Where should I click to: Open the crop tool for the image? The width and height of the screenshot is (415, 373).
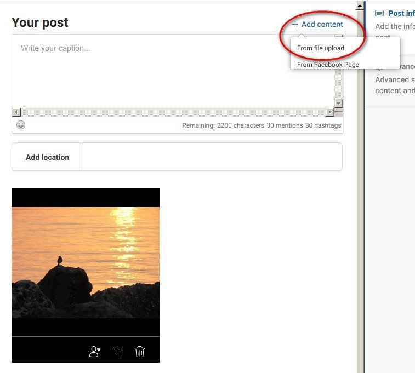click(117, 352)
